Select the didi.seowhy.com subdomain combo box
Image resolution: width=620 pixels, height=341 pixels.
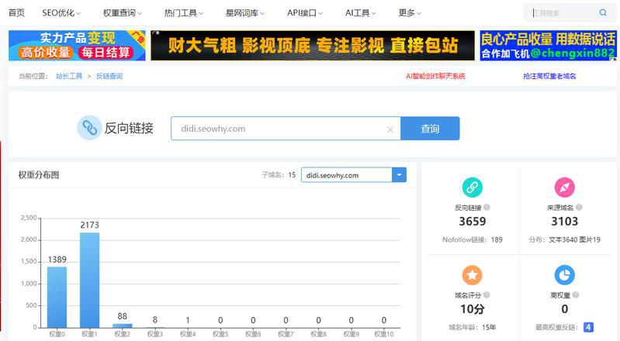pyautogui.click(x=354, y=174)
